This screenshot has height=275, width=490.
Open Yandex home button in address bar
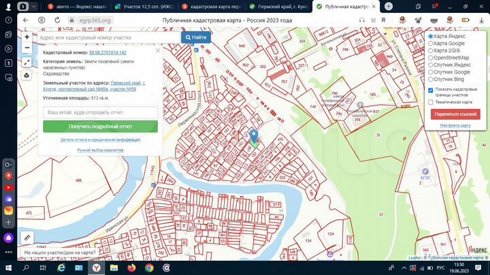[42, 20]
